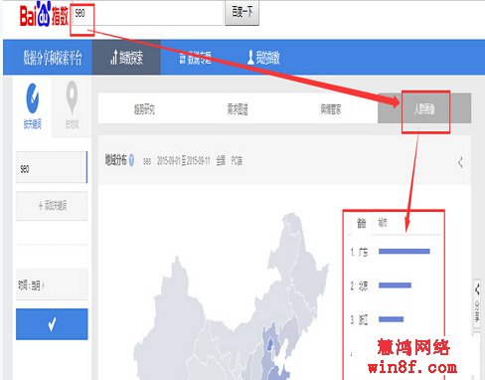
Task: Click the bar for rank 3 浙江
Action: click(391, 319)
